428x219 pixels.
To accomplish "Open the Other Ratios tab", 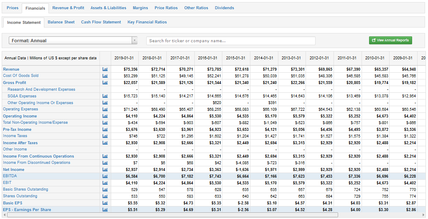I will (196, 8).
